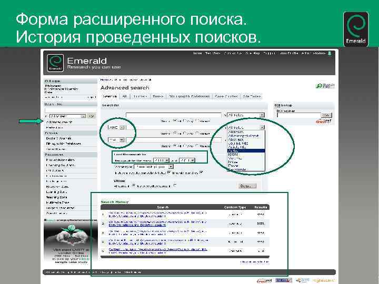The width and height of the screenshot is (379, 284).
Task: Click the DOI resolver input field
Action: (x=299, y=115)
